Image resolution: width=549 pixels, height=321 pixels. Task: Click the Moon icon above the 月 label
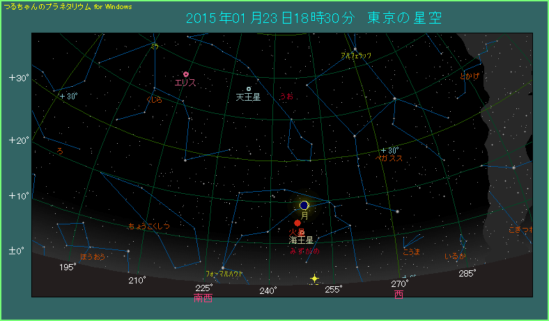click(x=304, y=205)
